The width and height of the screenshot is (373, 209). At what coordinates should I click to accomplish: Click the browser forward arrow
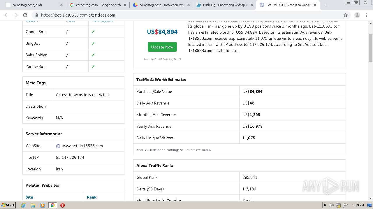click(16, 15)
